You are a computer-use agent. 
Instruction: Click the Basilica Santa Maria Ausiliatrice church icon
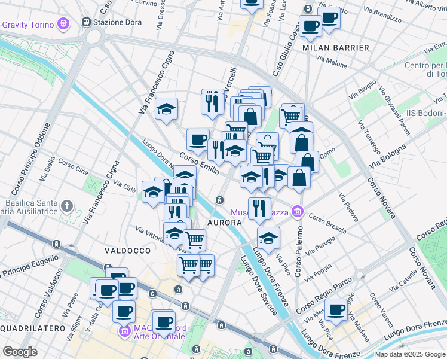coord(68,207)
